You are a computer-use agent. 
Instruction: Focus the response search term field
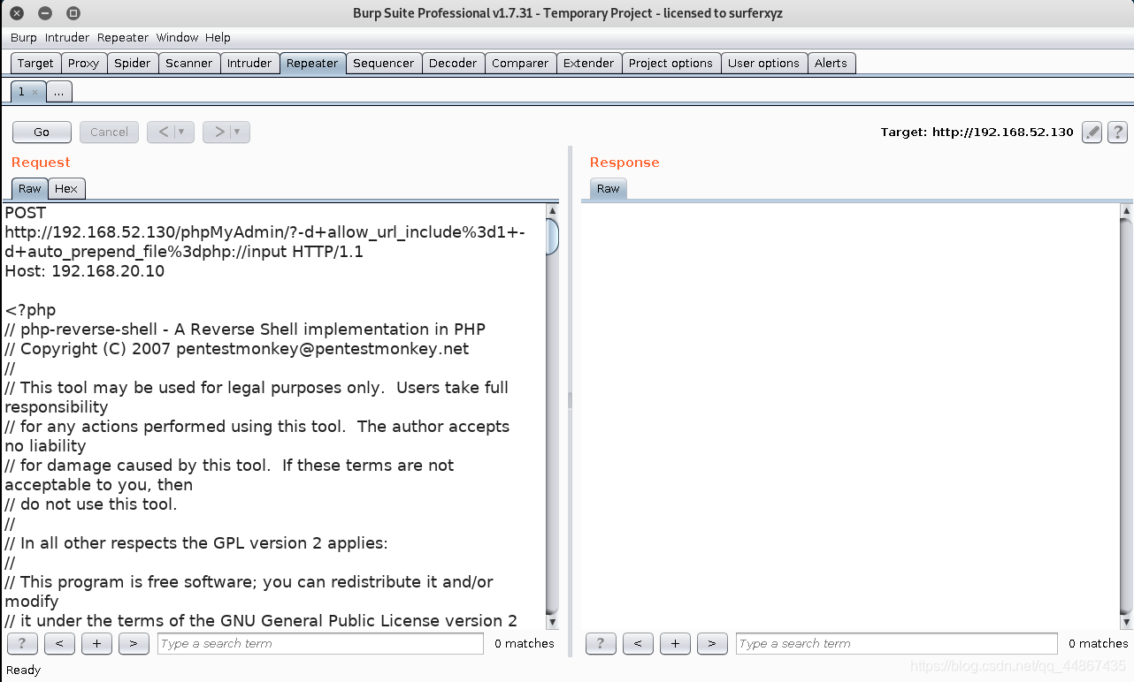click(897, 643)
